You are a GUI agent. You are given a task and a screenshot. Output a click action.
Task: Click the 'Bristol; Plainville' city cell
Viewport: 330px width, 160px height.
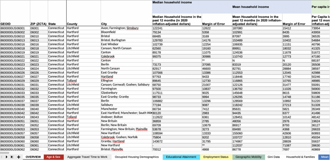click(x=126, y=149)
